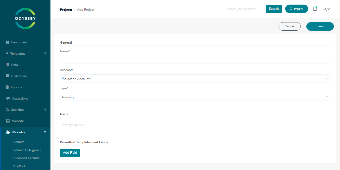Viewport: 340px width, 170px height.
Task: Click the Add Field button
Action: [70, 153]
